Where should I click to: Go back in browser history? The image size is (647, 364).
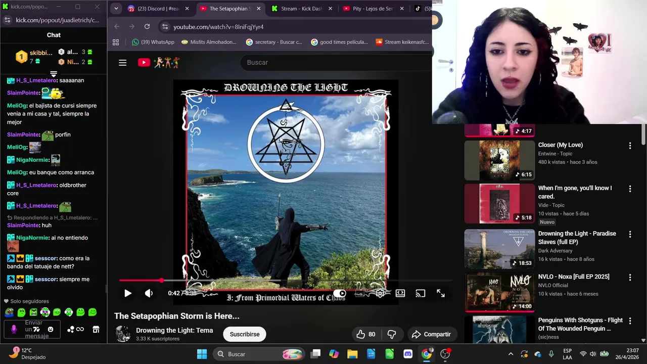[117, 26]
